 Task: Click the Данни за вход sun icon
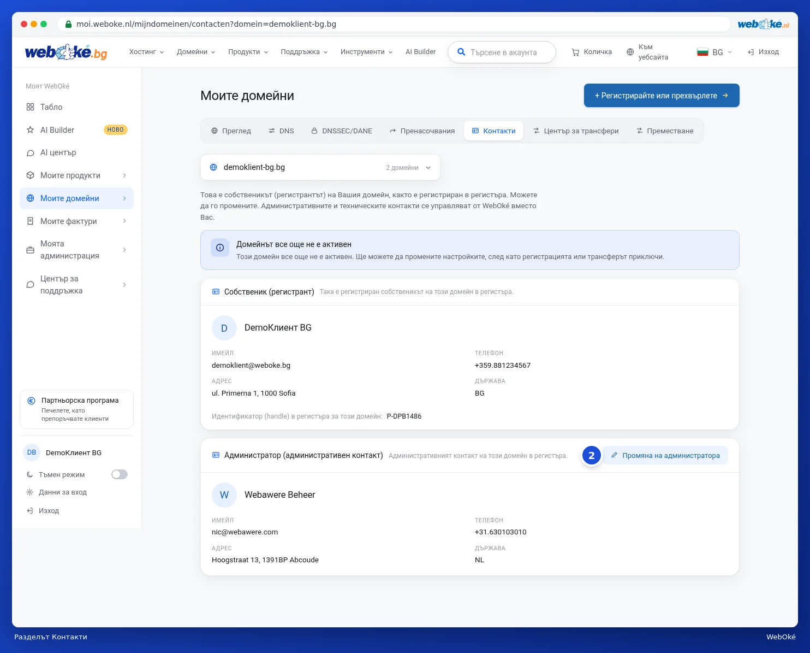click(30, 492)
